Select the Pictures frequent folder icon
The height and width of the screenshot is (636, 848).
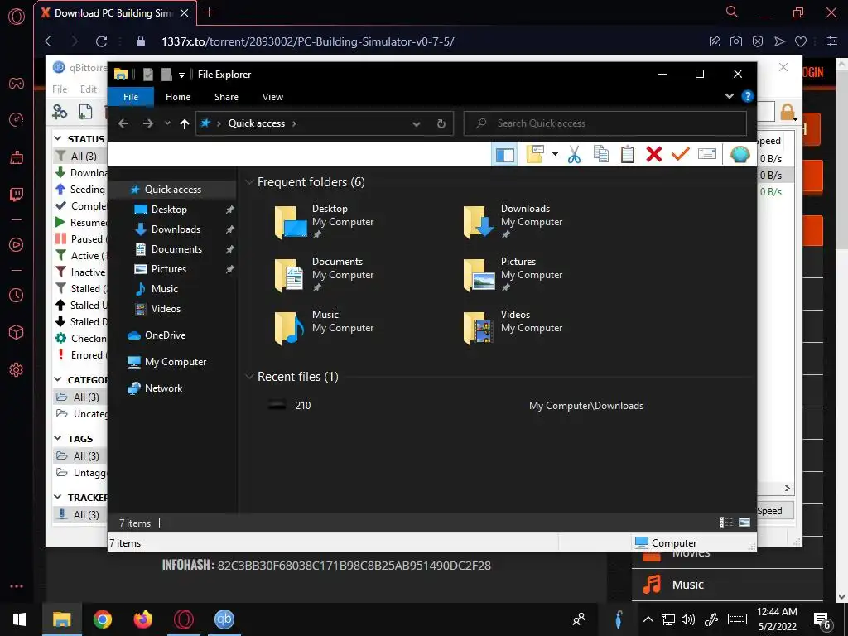[479, 275]
